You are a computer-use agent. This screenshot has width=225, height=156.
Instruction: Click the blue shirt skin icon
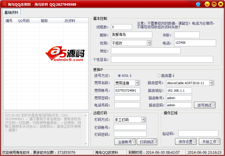pos(198,4)
